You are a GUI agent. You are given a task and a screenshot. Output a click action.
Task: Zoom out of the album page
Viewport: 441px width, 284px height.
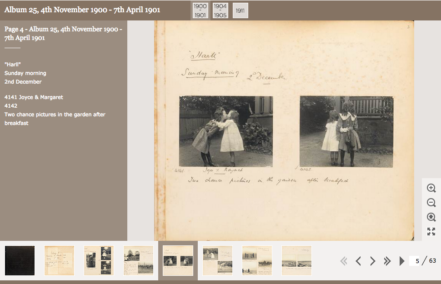431,203
